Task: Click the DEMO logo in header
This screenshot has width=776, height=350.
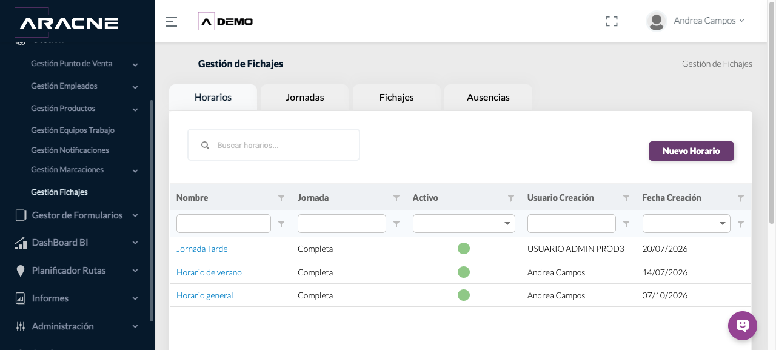Action: tap(226, 21)
